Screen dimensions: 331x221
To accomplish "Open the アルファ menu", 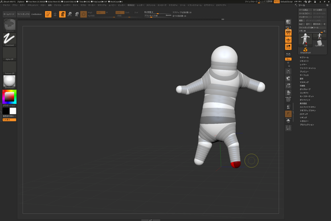I will [x=6, y=5].
